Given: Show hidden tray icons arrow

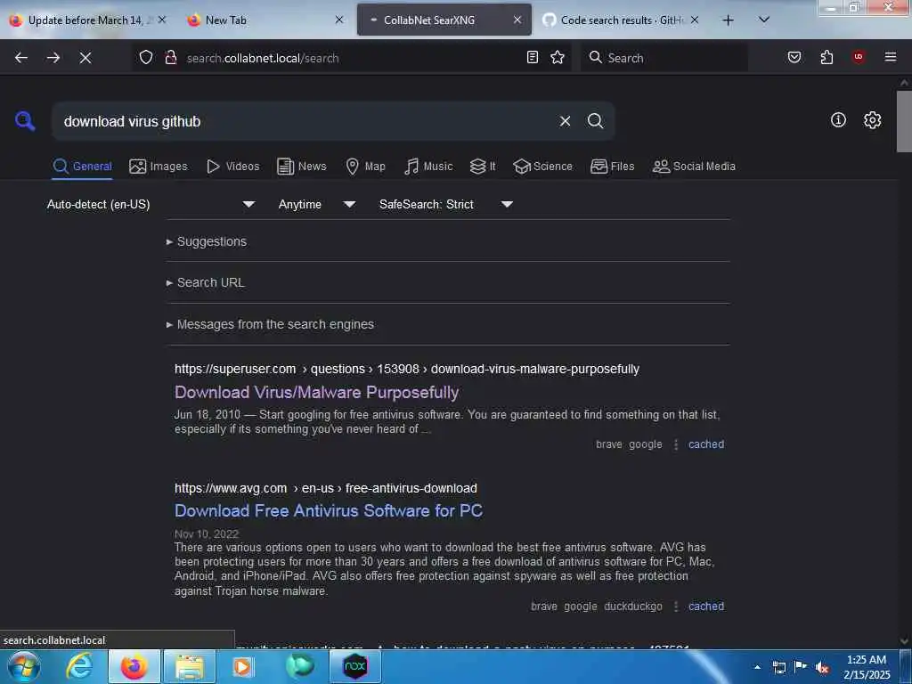Looking at the screenshot, I should [757, 667].
